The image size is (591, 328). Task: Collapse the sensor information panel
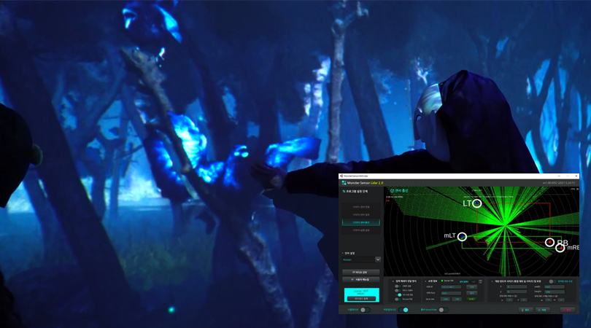point(425,281)
